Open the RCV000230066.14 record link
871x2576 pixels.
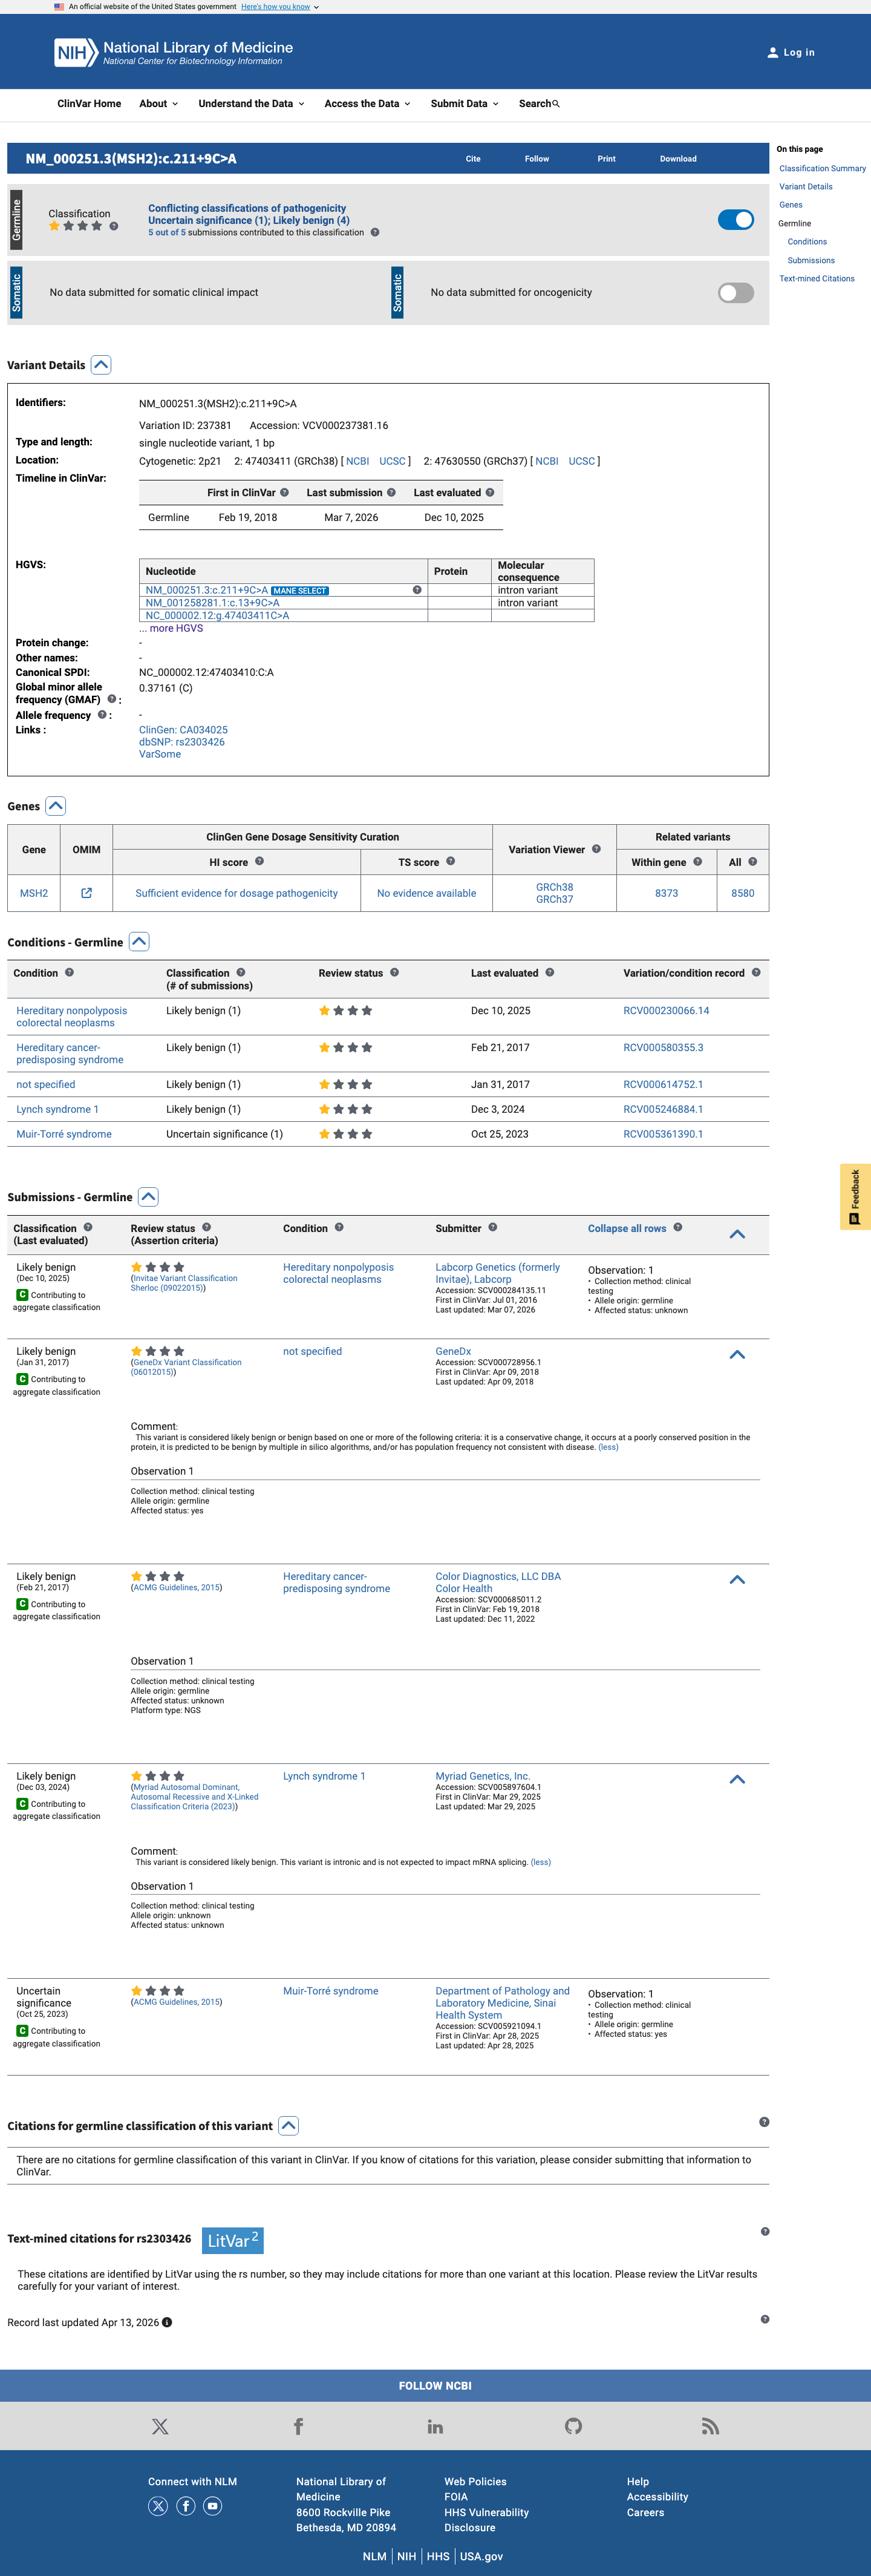click(666, 1011)
